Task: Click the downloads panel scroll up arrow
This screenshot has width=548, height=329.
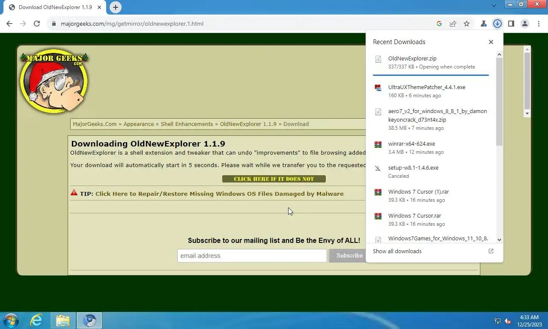Action: click(499, 54)
